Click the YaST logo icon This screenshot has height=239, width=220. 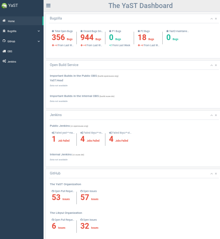(4, 6)
